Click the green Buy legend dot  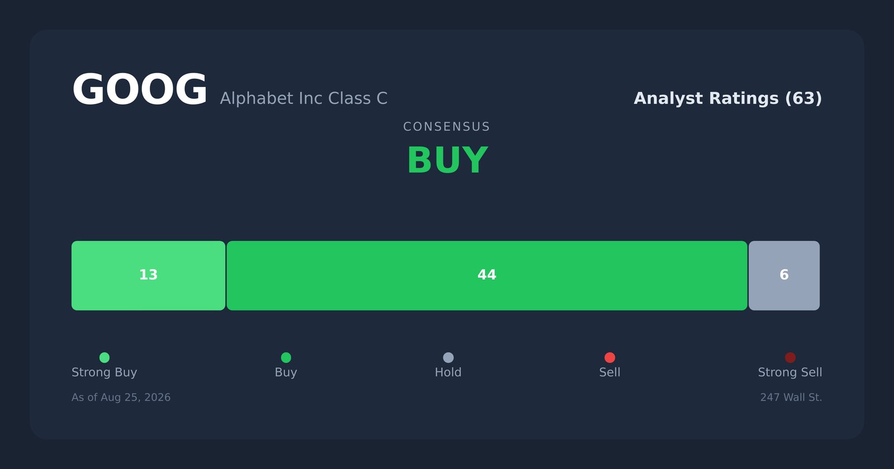[286, 357]
